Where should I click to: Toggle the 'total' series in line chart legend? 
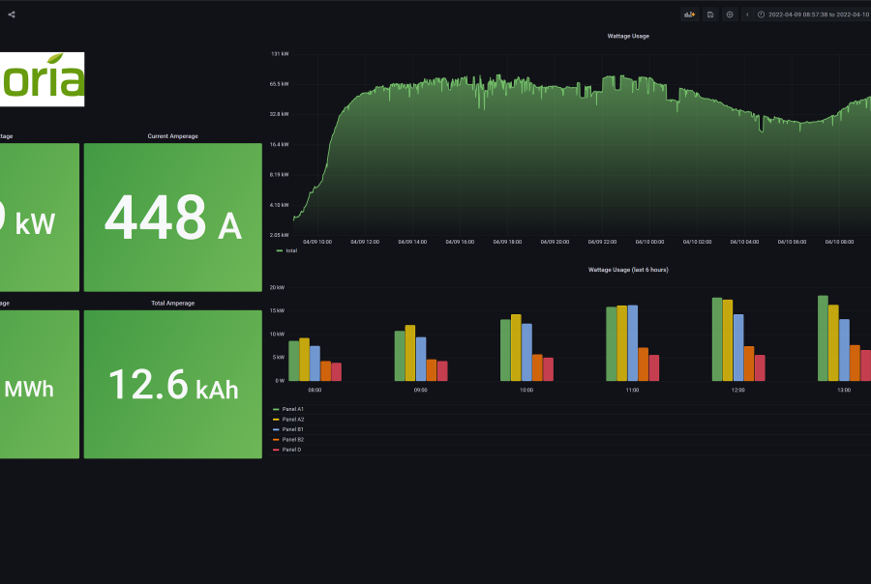click(x=290, y=250)
